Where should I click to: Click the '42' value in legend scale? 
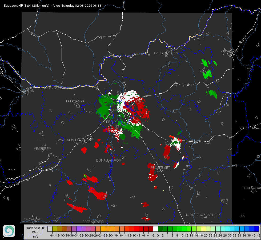(258, 235)
